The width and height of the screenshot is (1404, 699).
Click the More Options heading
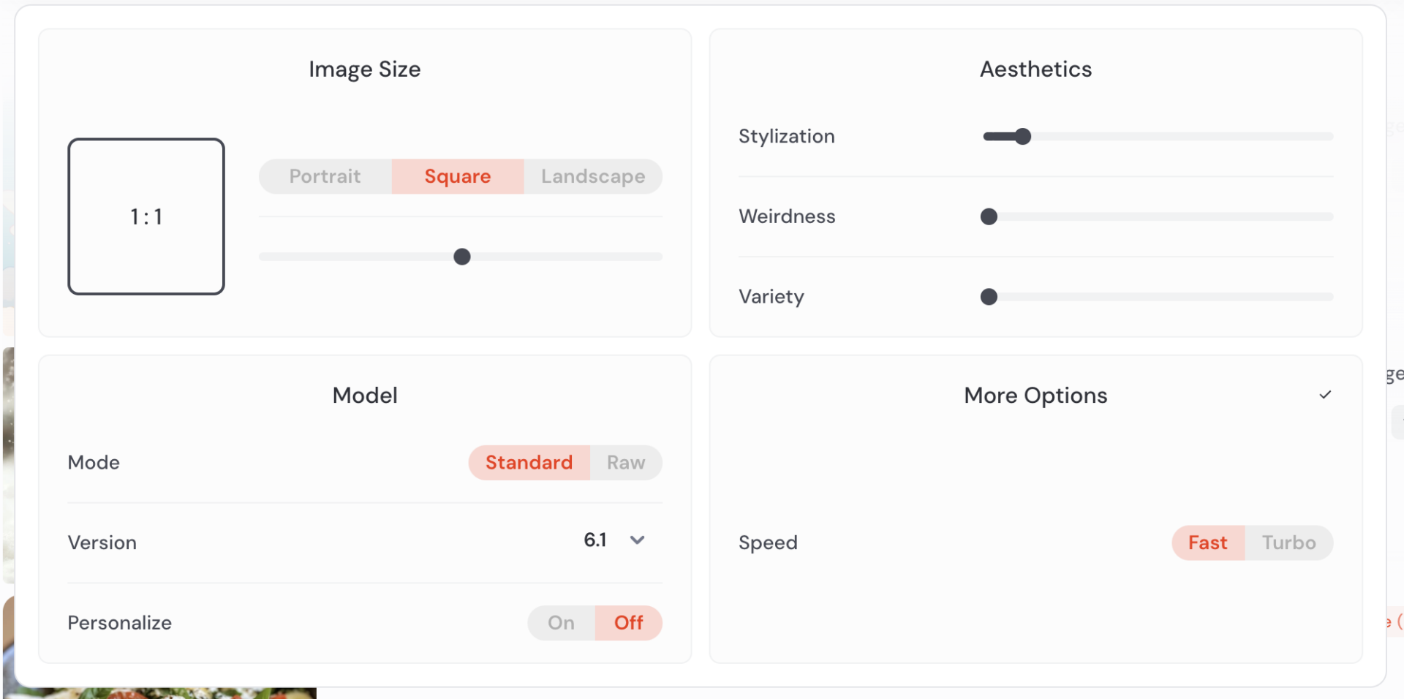click(x=1035, y=396)
